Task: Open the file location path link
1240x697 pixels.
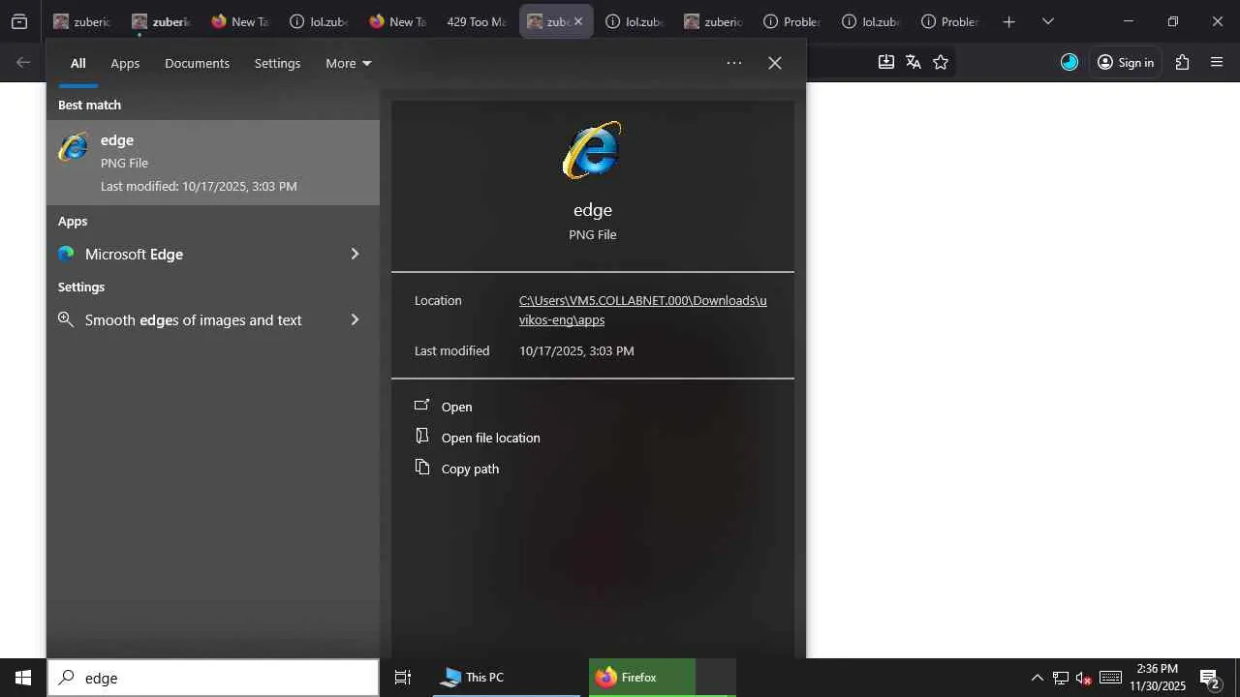Action: pyautogui.click(x=642, y=310)
